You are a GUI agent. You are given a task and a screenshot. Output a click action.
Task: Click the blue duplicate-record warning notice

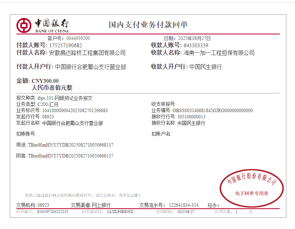(82, 195)
